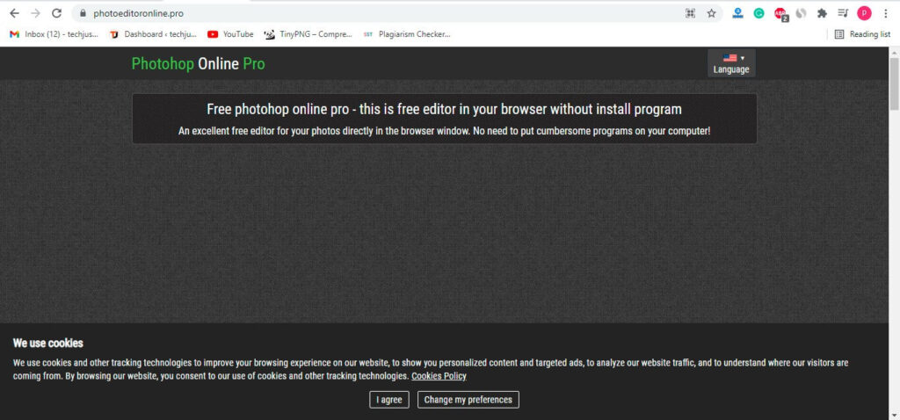Open the Grammarly extension icon
This screenshot has width=900, height=420.
pos(758,13)
